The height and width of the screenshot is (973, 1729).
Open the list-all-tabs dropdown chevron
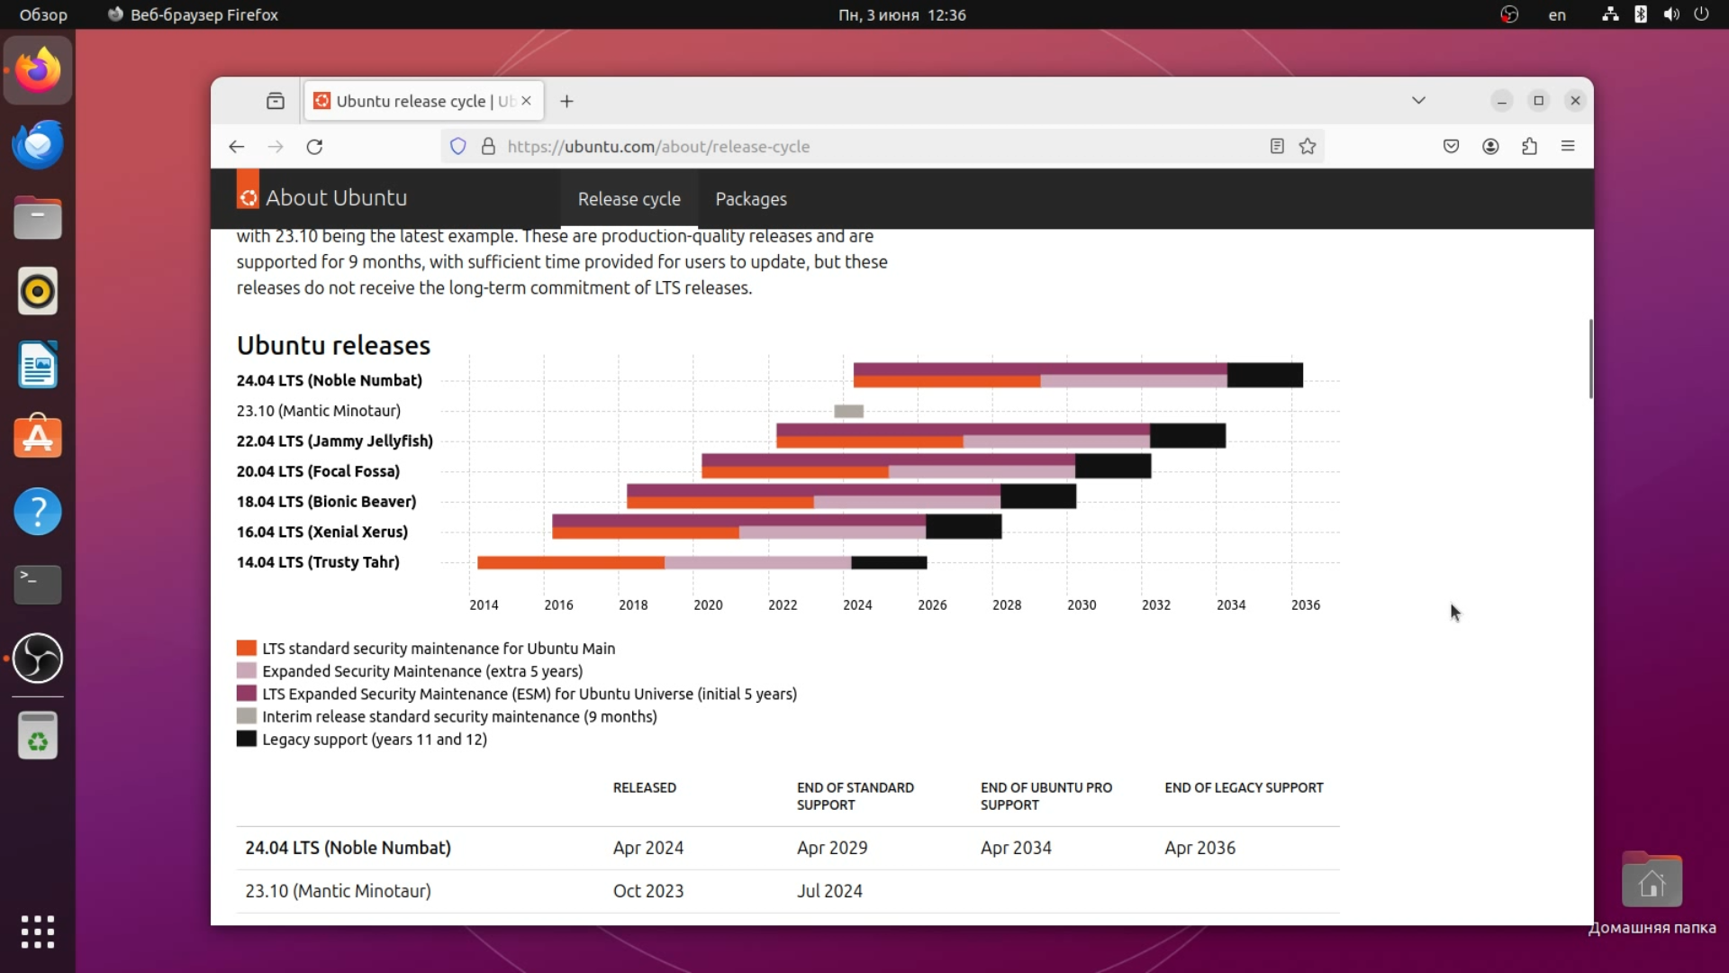pos(1419,100)
